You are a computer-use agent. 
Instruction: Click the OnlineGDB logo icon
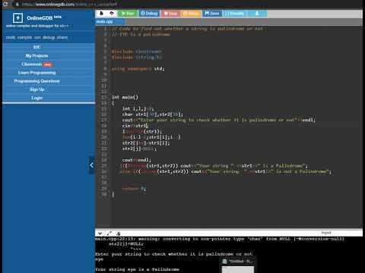pos(17,18)
